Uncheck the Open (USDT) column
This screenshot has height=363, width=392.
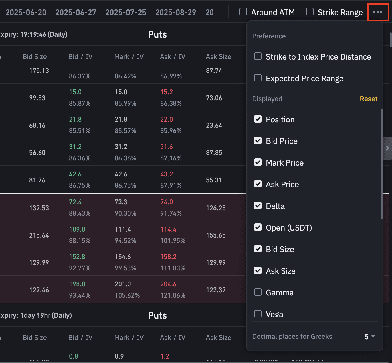[x=258, y=227]
